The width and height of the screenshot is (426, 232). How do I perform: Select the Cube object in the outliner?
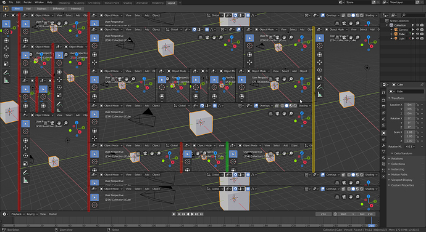401,34
